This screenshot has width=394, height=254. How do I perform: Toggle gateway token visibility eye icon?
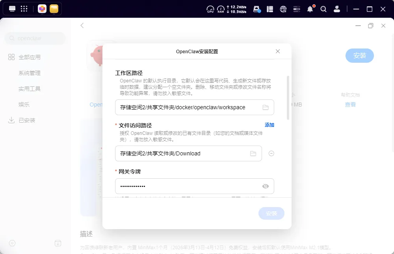[266, 186]
